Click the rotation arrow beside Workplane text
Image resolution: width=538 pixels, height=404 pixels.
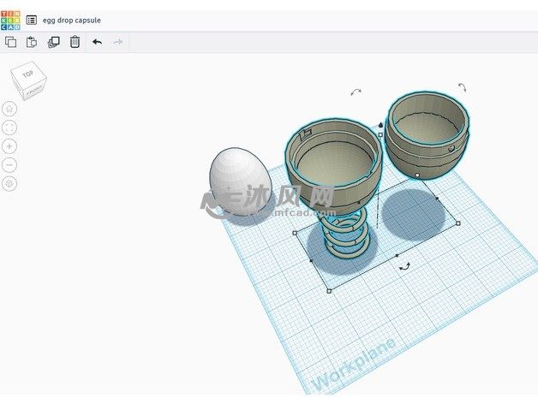403,266
